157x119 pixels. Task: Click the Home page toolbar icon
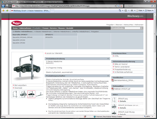click(x=120, y=10)
